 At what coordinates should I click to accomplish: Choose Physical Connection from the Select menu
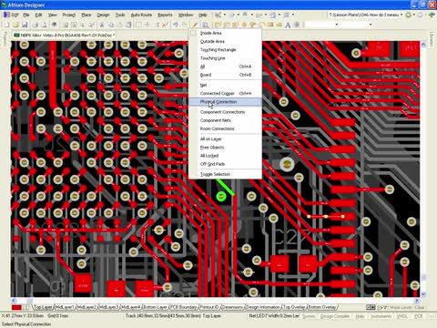click(225, 102)
